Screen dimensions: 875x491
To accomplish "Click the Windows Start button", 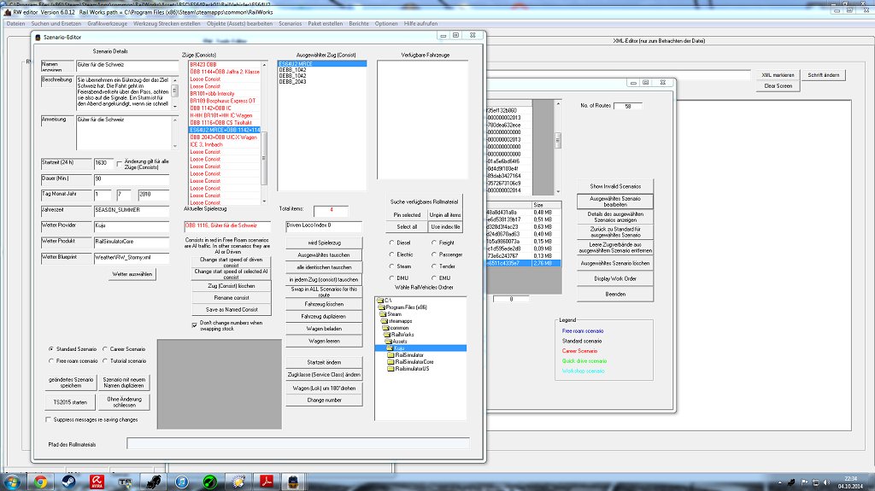I will click(x=11, y=482).
